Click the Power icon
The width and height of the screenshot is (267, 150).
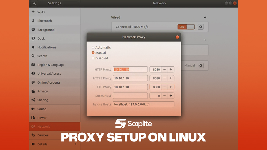(x=33, y=117)
